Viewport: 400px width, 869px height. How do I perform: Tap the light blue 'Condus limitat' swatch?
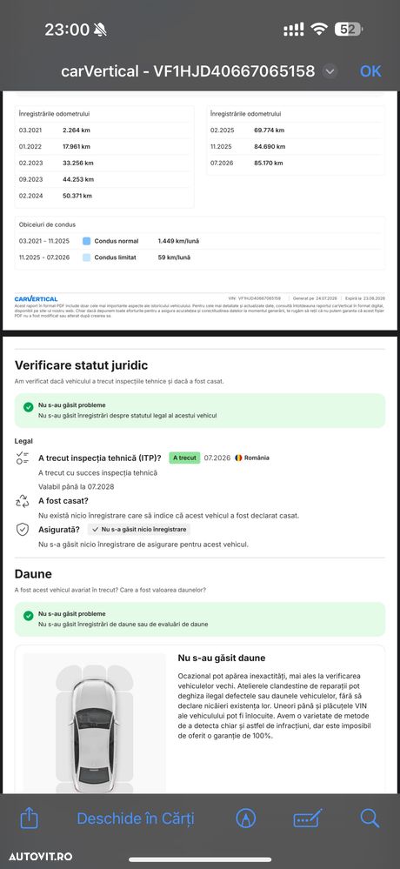pyautogui.click(x=86, y=257)
